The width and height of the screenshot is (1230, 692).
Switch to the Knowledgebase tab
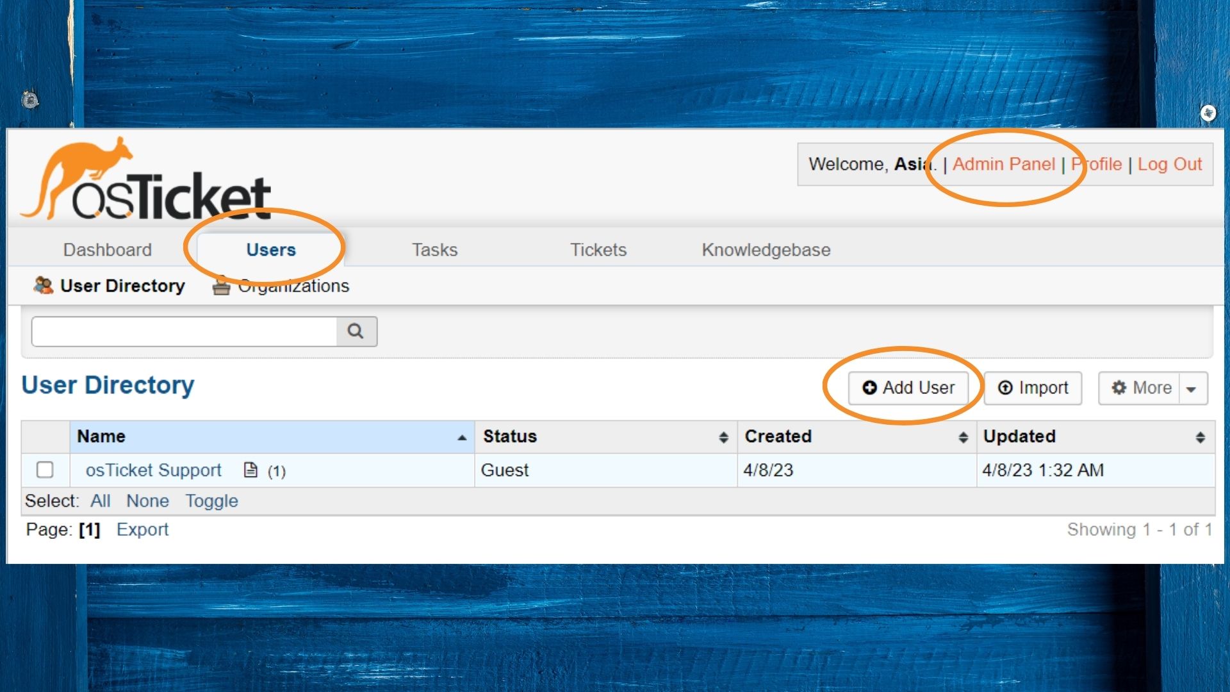766,250
